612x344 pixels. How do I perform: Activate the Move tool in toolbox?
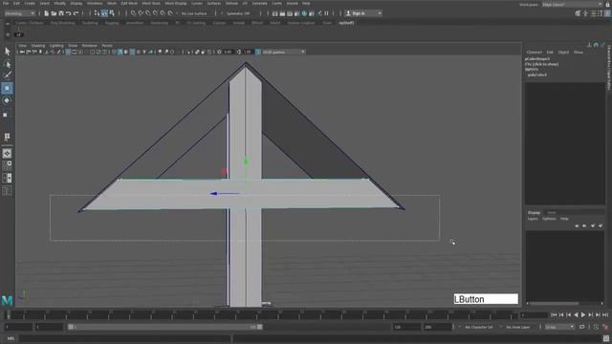7,88
